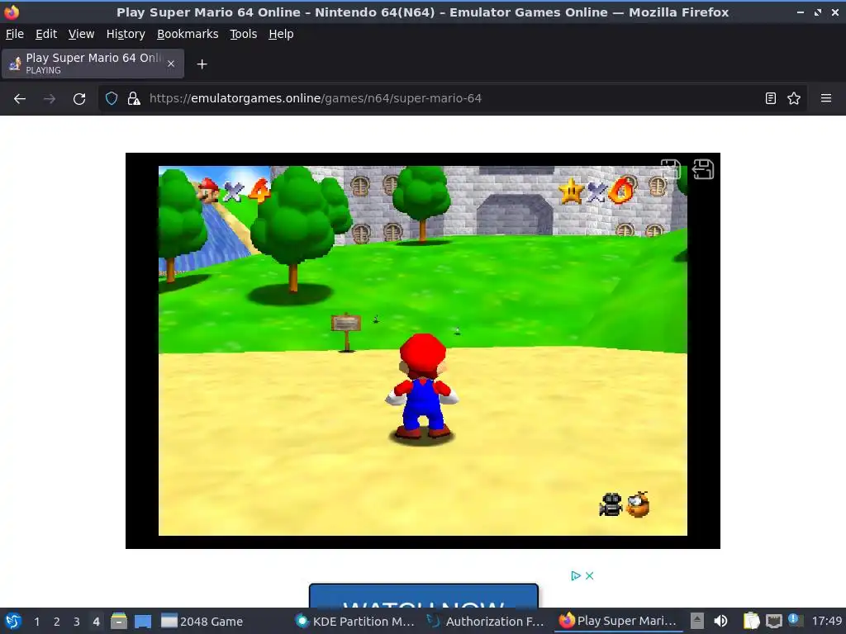Bookmark this page with the star
This screenshot has height=634, width=846.
[x=794, y=98]
